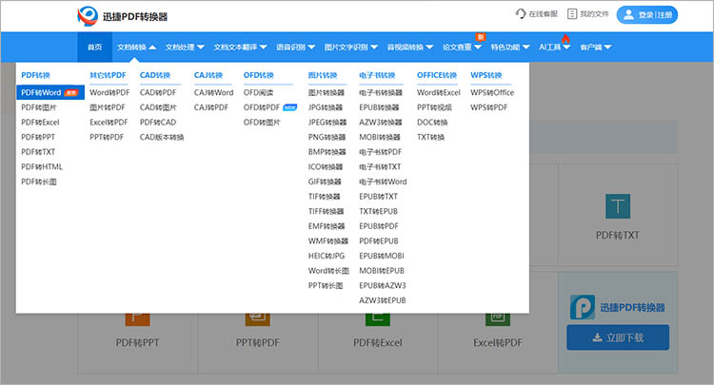Click the 立即下载 download button
The image size is (714, 385).
point(618,337)
